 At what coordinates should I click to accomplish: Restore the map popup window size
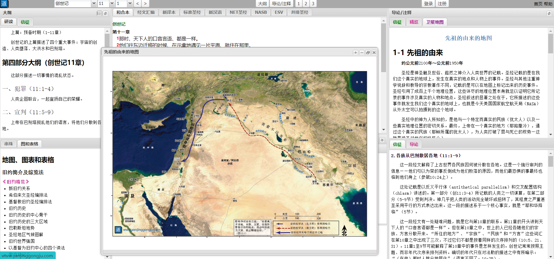(x=368, y=52)
